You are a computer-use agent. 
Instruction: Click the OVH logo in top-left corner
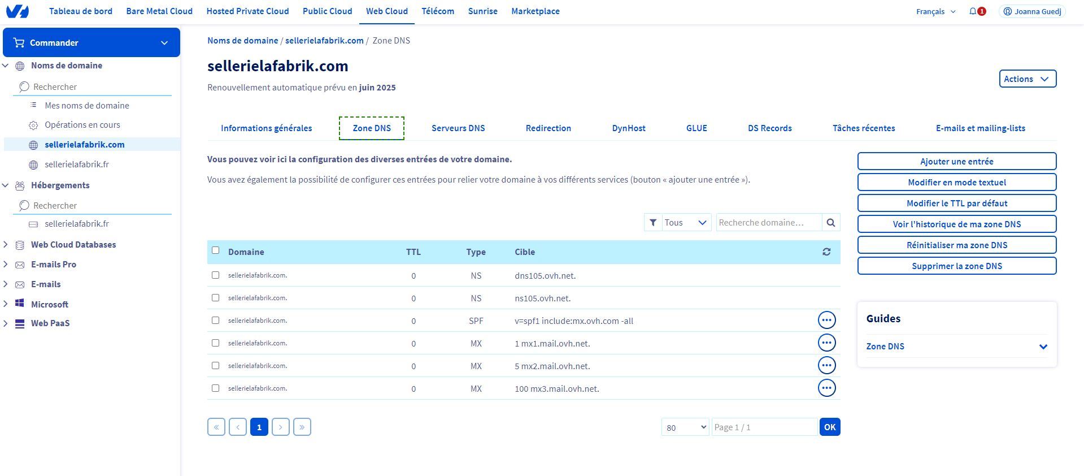click(x=17, y=11)
